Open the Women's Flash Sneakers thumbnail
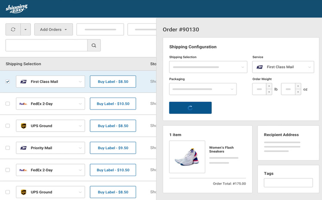 (x=187, y=157)
